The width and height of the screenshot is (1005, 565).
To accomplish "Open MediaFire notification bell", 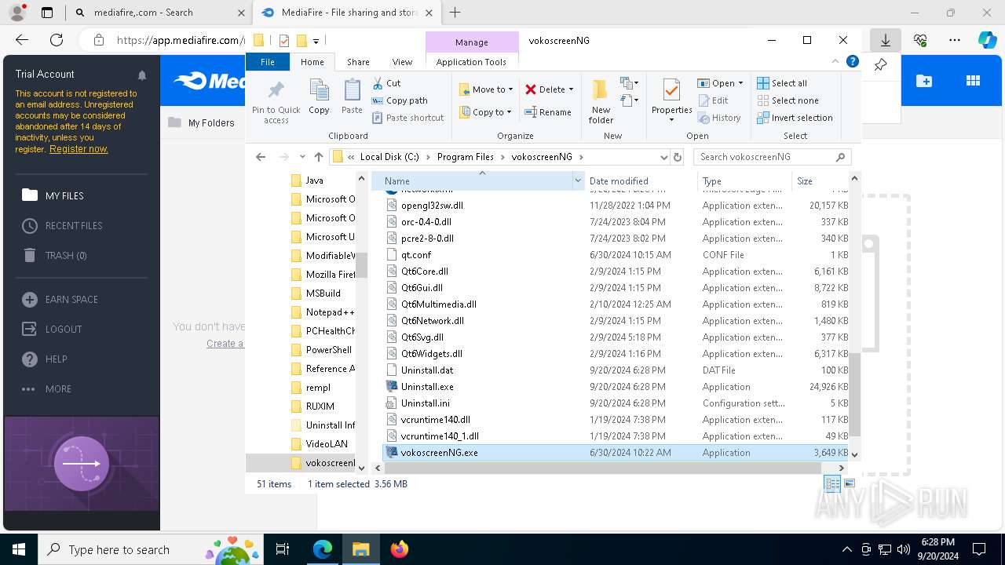I will click(142, 75).
